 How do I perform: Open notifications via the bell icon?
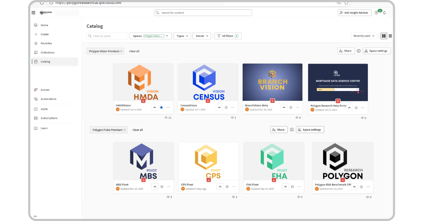(384, 12)
